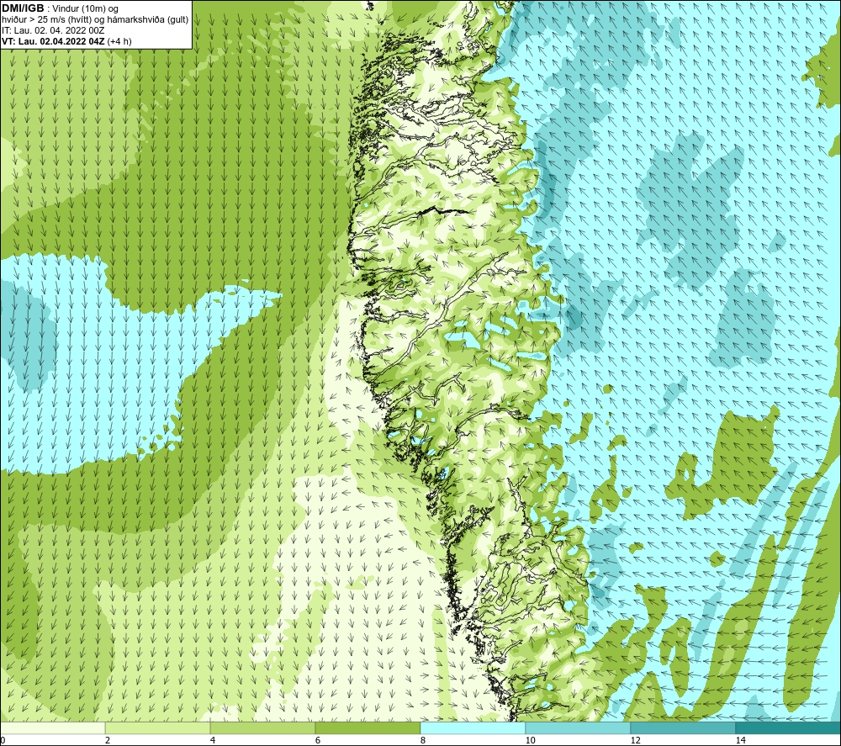Click the darkest teal legend swatch above 14
Viewport: 841px width, 746px height.
click(x=789, y=728)
